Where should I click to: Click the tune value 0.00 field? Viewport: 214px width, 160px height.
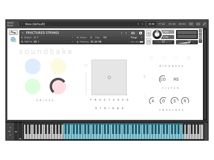tap(168, 37)
